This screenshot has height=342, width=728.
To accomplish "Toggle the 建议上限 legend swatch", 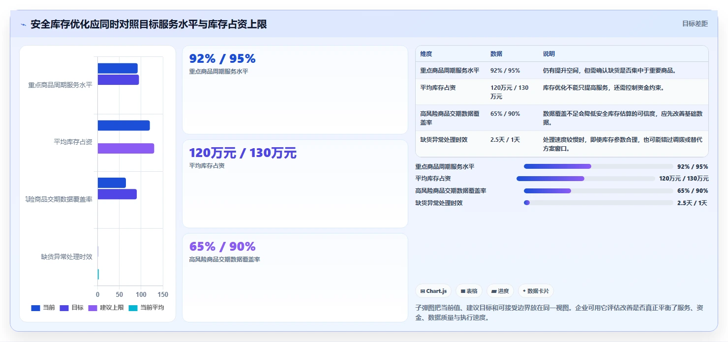I will point(92,308).
